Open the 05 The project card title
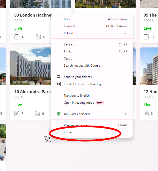The width and height of the screenshot is (158, 171). tap(151, 15)
